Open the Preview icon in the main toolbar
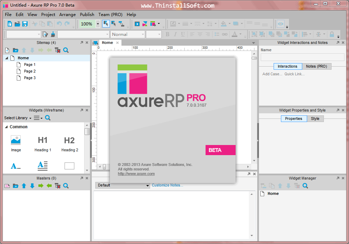The height and width of the screenshot is (244, 349). click(x=137, y=24)
